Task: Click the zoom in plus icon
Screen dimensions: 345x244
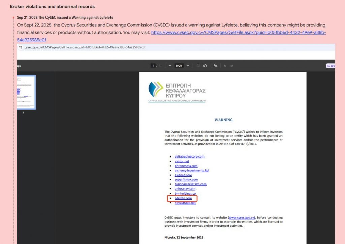Action: point(188,66)
